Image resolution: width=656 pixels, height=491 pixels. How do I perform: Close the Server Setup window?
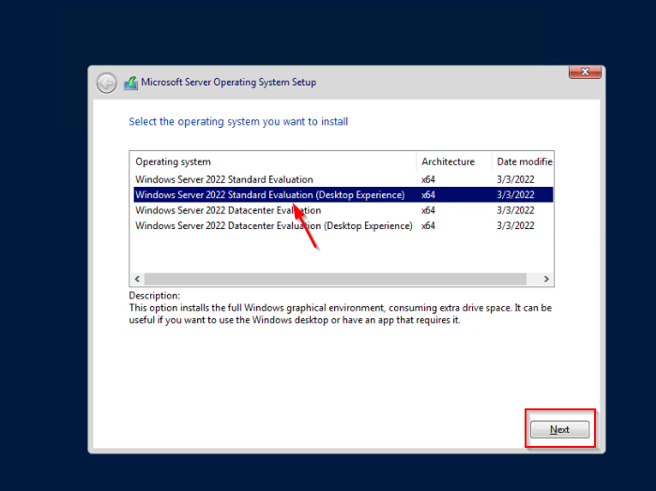tap(585, 72)
